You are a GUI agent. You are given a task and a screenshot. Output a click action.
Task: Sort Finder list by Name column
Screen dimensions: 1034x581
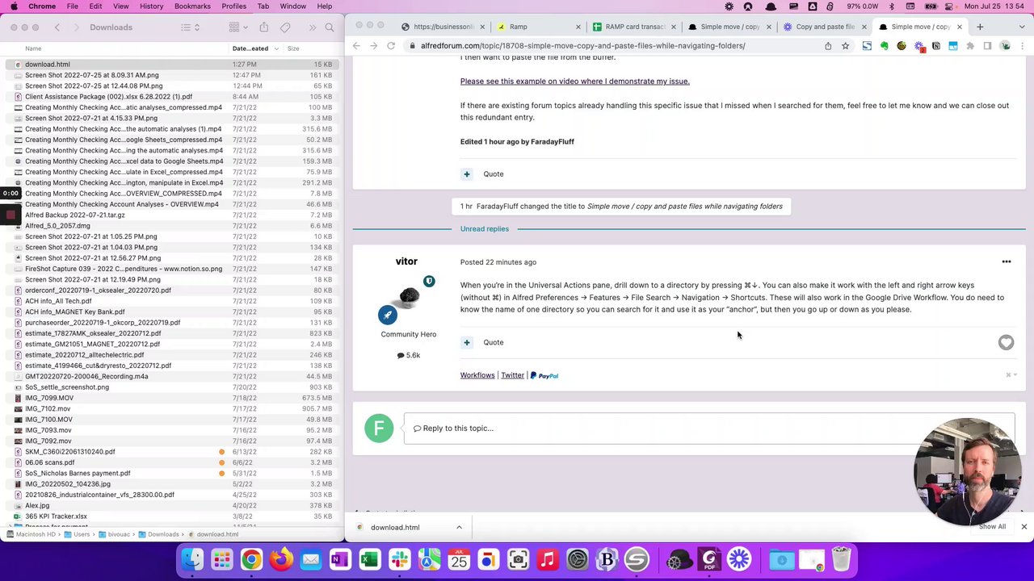(33, 48)
